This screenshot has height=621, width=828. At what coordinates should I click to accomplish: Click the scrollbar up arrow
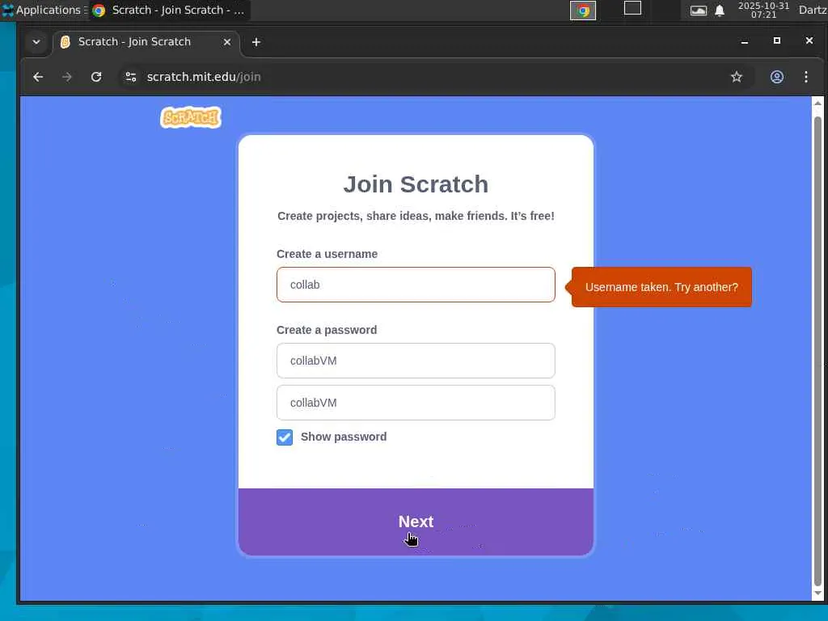817,103
